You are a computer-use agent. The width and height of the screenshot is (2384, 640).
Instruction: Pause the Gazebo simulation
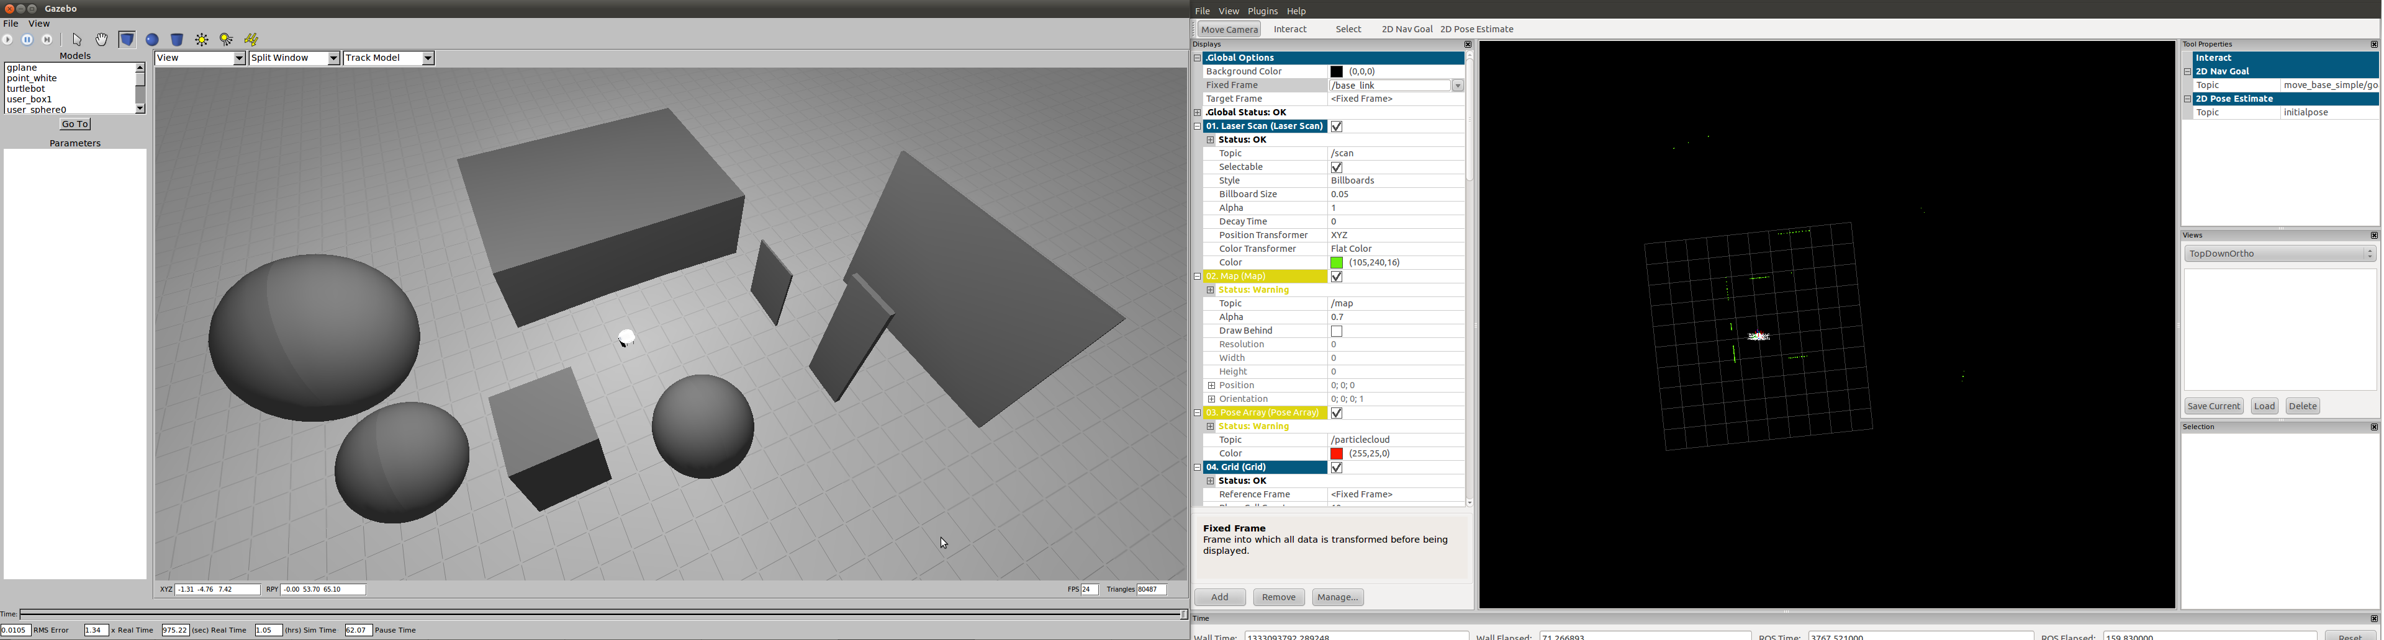(x=28, y=40)
